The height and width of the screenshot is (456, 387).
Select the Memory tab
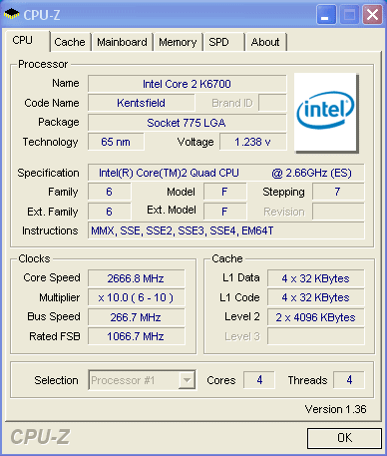click(x=178, y=42)
